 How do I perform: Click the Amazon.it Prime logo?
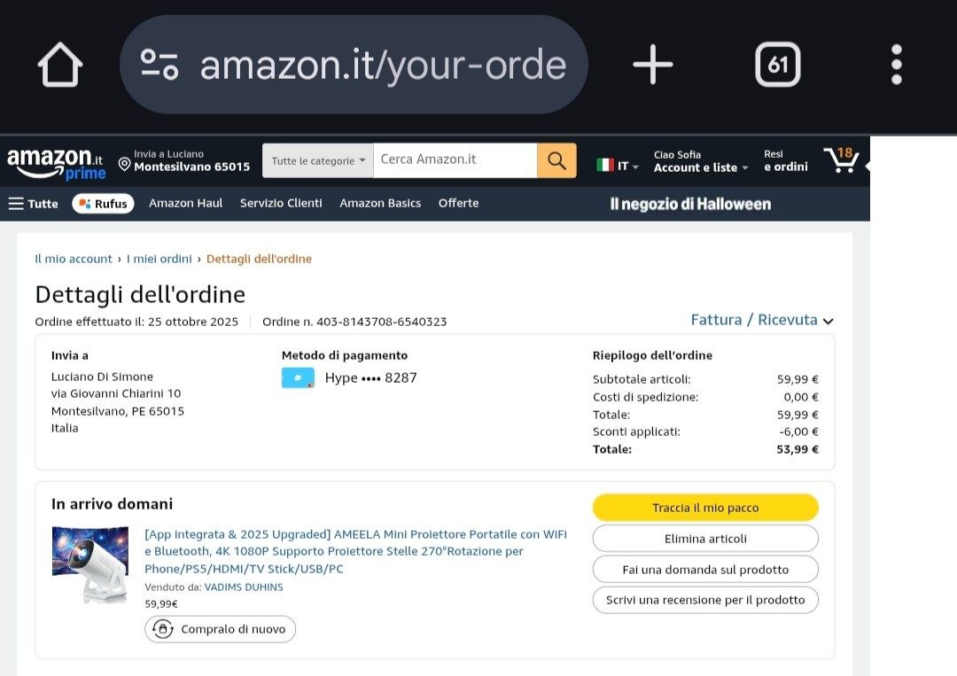(56, 162)
